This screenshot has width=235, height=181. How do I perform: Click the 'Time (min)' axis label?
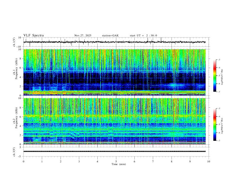coord(119,164)
